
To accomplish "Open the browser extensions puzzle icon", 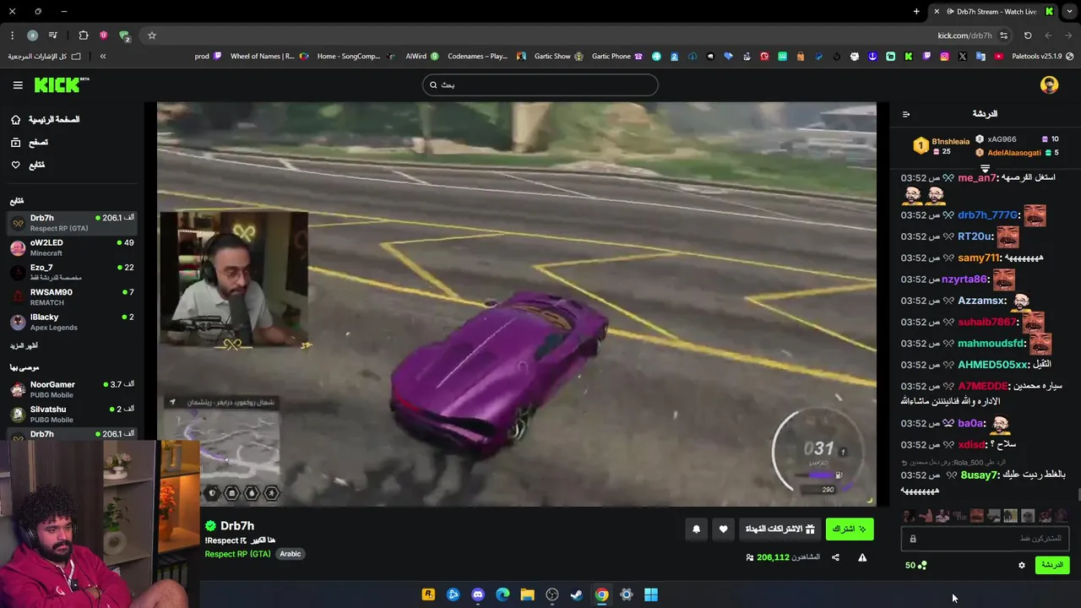I will [x=84, y=35].
